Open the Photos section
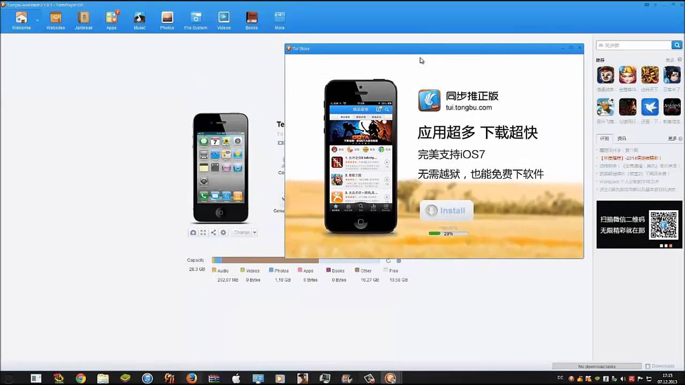This screenshot has height=385, width=685. pyautogui.click(x=167, y=20)
